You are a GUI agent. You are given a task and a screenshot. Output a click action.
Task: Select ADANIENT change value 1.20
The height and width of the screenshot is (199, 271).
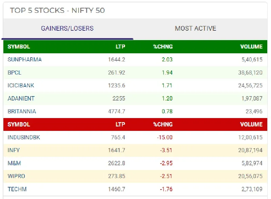point(167,98)
